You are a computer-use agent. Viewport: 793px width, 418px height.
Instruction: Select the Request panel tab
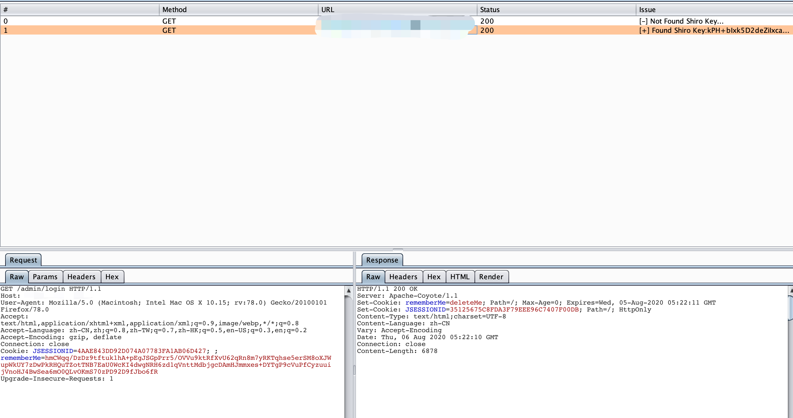point(23,260)
